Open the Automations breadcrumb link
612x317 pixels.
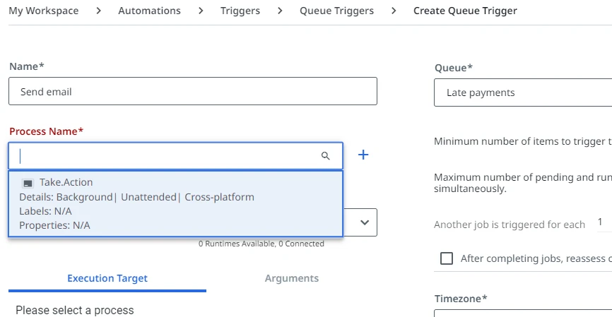[x=150, y=11]
